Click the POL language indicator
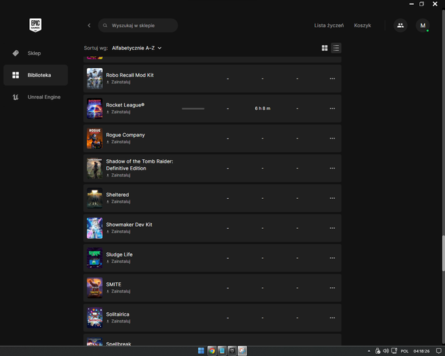This screenshot has height=356, width=445. (405, 351)
